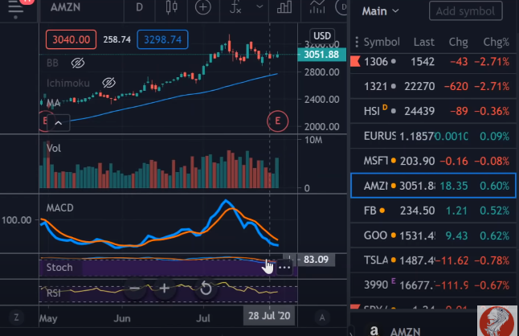Click the 0.52% change in FB row

[x=495, y=211]
